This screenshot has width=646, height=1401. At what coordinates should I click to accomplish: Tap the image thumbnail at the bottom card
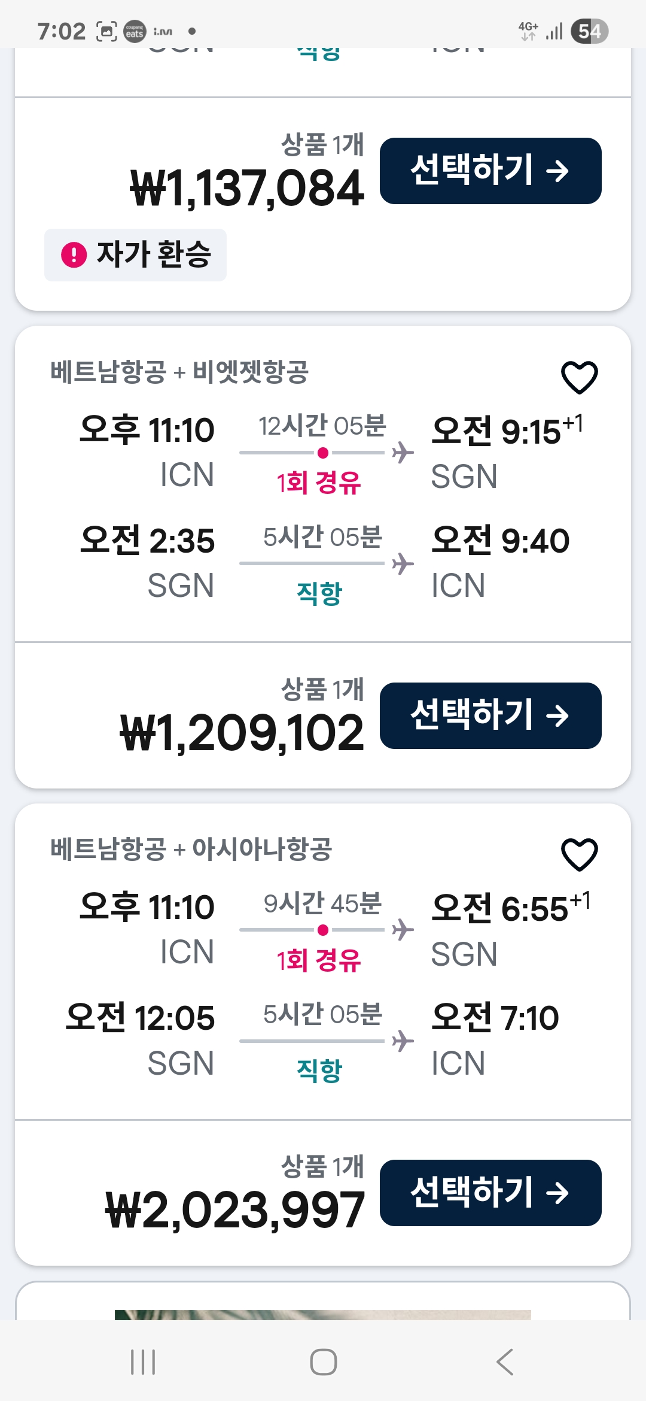tap(323, 1314)
